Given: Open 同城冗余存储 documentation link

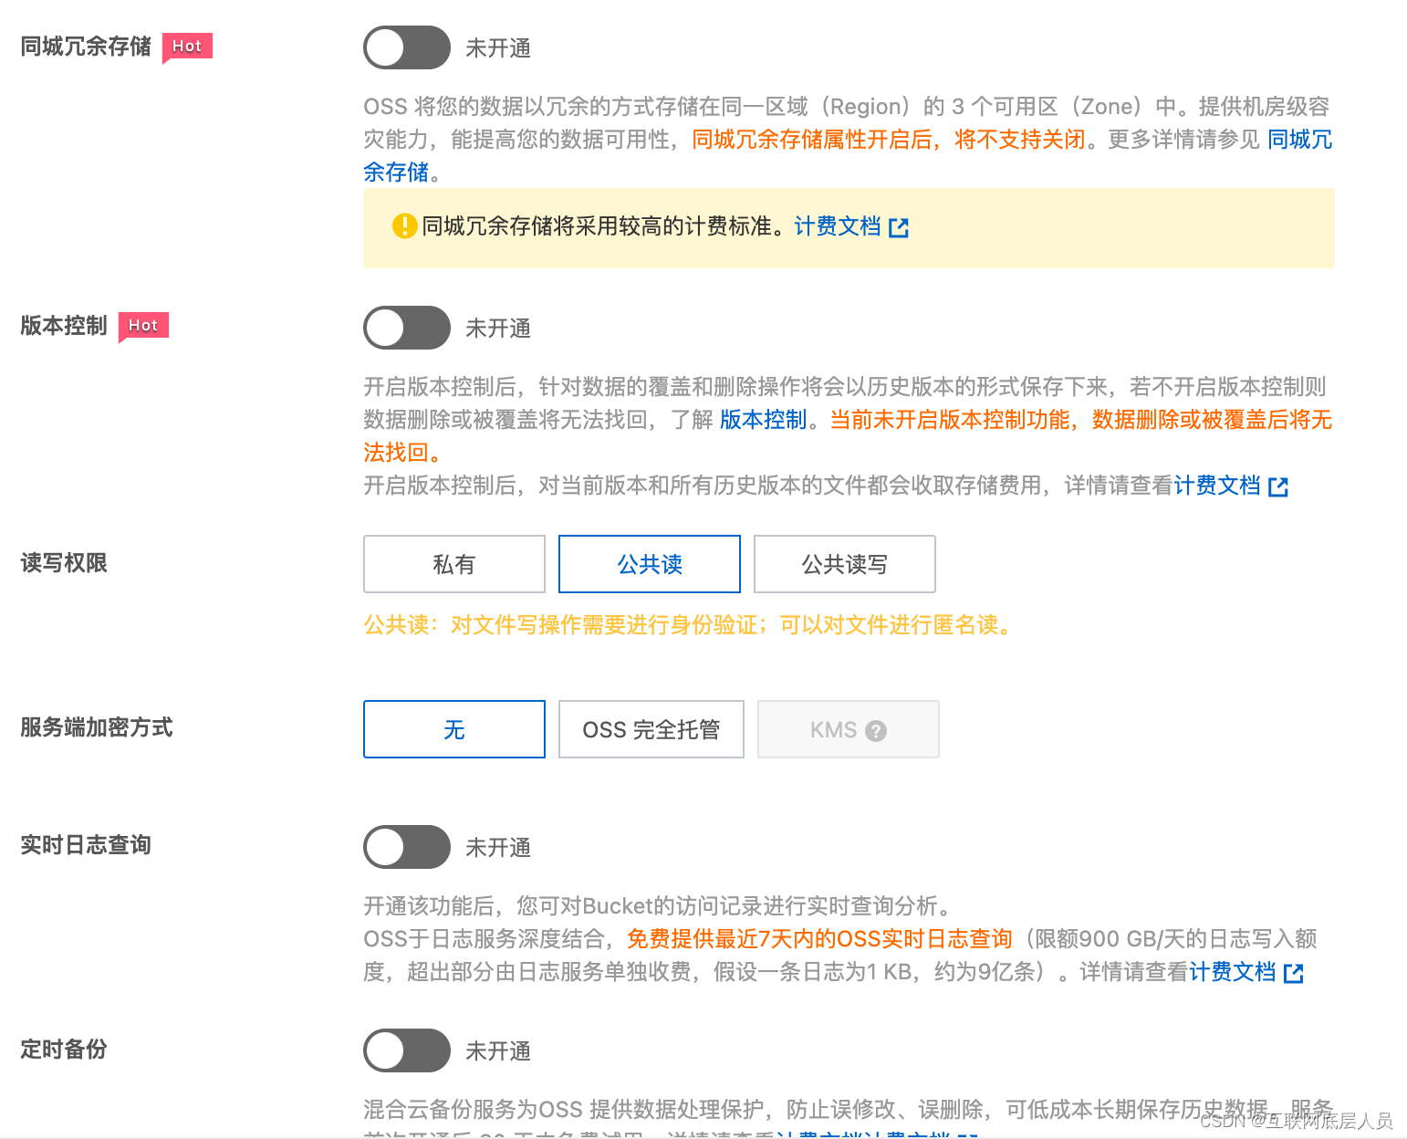Looking at the screenshot, I should 1299,139.
